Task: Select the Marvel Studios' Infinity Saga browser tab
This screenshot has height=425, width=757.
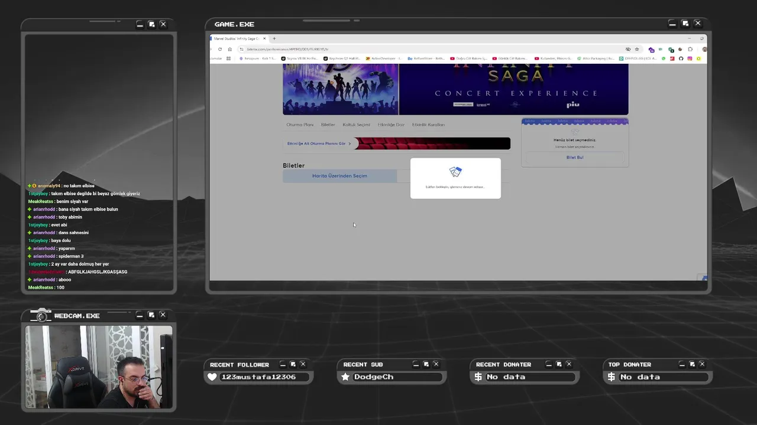Action: (x=238, y=38)
